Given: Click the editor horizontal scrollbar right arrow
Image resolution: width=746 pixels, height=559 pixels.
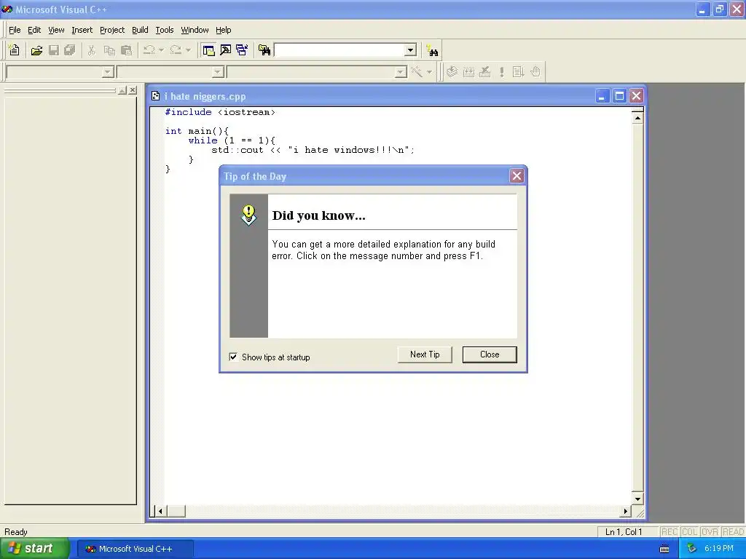Looking at the screenshot, I should [x=626, y=512].
